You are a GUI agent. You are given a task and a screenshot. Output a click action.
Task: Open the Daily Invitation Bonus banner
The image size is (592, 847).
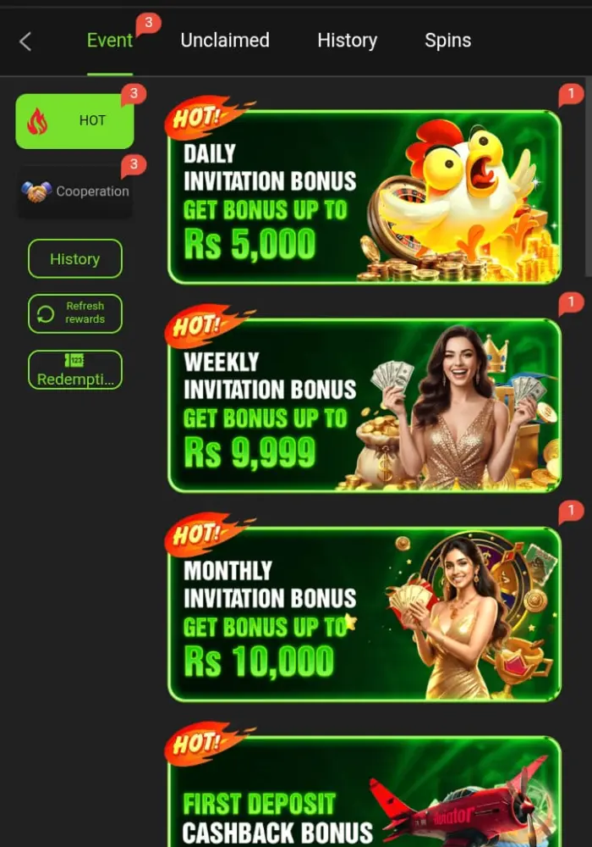point(365,197)
